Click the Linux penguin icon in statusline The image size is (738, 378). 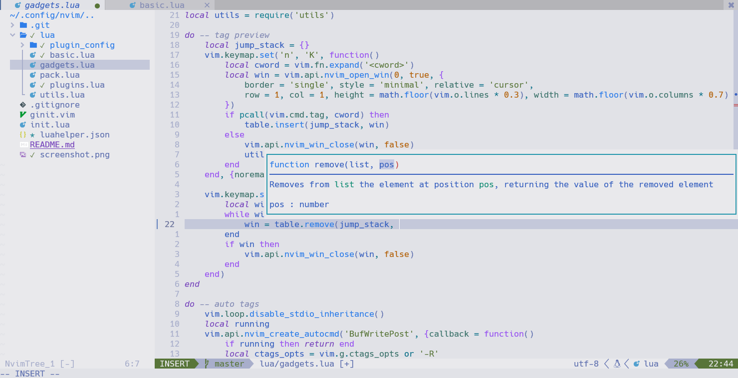617,364
